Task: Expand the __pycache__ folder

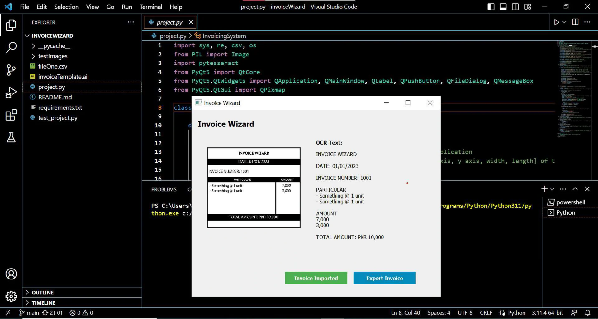Action: pos(33,46)
